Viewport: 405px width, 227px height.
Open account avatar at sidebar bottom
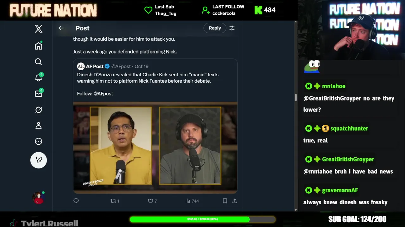pos(39,198)
